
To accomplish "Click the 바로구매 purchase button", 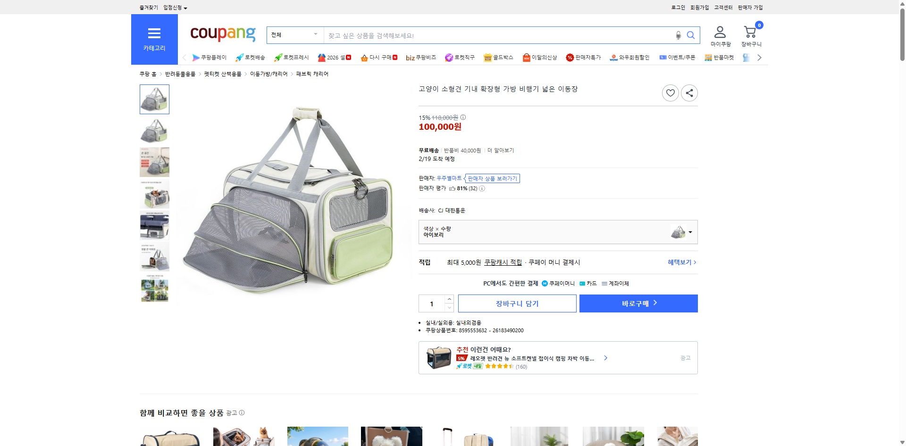I will [x=638, y=303].
